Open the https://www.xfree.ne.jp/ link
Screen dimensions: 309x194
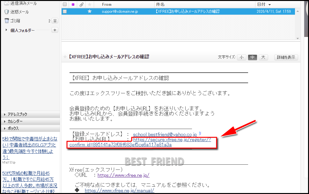[x=123, y=175]
